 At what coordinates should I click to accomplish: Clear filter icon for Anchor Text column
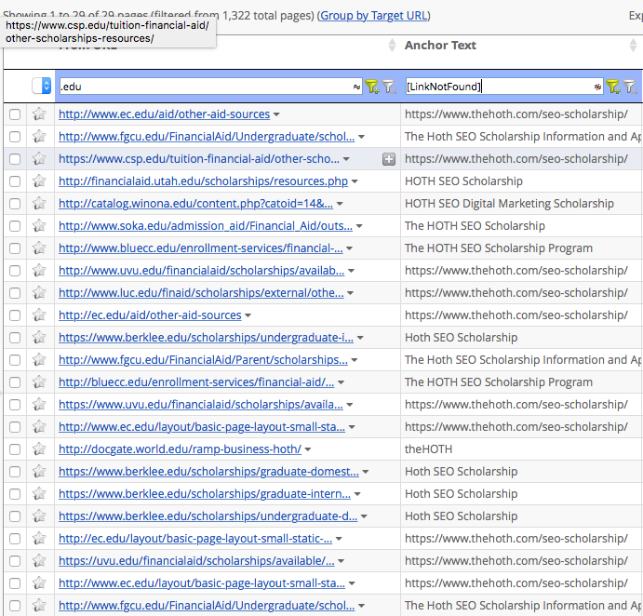(x=630, y=87)
